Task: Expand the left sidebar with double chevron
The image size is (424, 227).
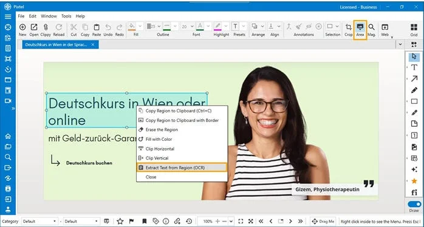Action: (x=13, y=109)
